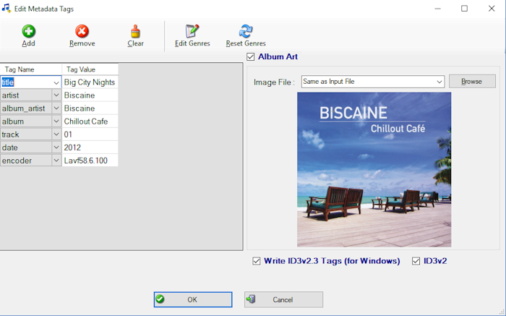Uncheck Write ID3v2.3 Tags (for Windows)
Viewport: 506px width, 316px height.
(257, 261)
